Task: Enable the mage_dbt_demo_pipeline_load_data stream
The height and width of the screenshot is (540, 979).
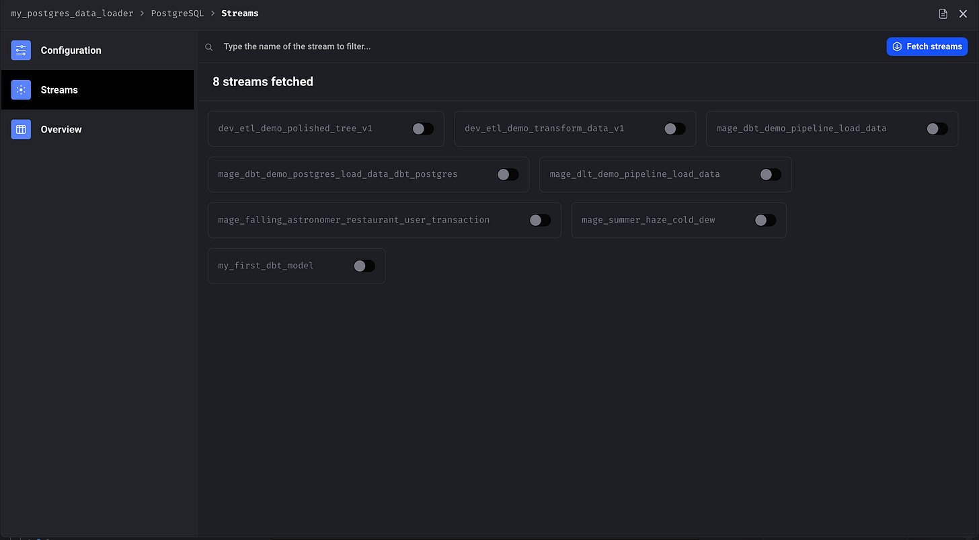Action: point(937,128)
